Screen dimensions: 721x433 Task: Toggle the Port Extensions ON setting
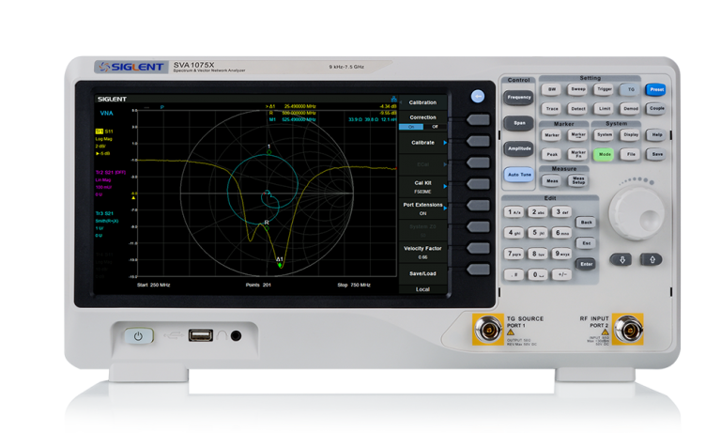coord(422,209)
